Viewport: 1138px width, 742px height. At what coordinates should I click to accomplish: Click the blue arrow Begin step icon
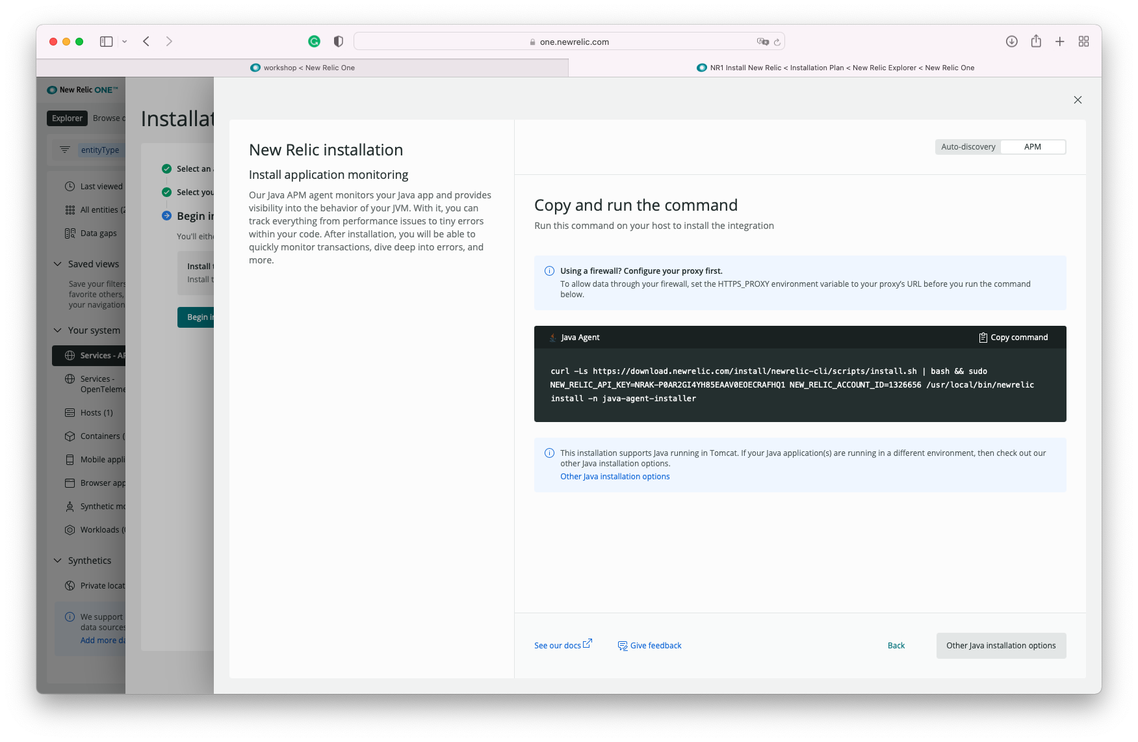pos(166,216)
